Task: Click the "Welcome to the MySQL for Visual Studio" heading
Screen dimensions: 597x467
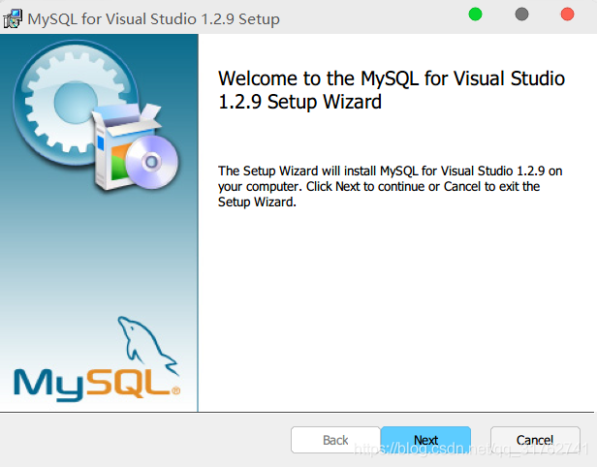Action: 392,90
